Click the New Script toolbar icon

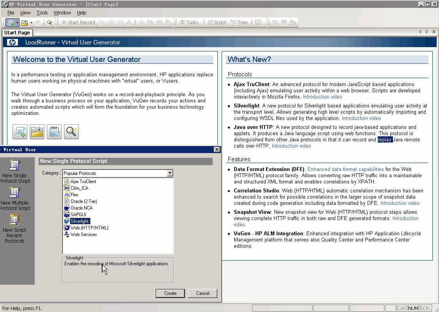[x=11, y=23]
